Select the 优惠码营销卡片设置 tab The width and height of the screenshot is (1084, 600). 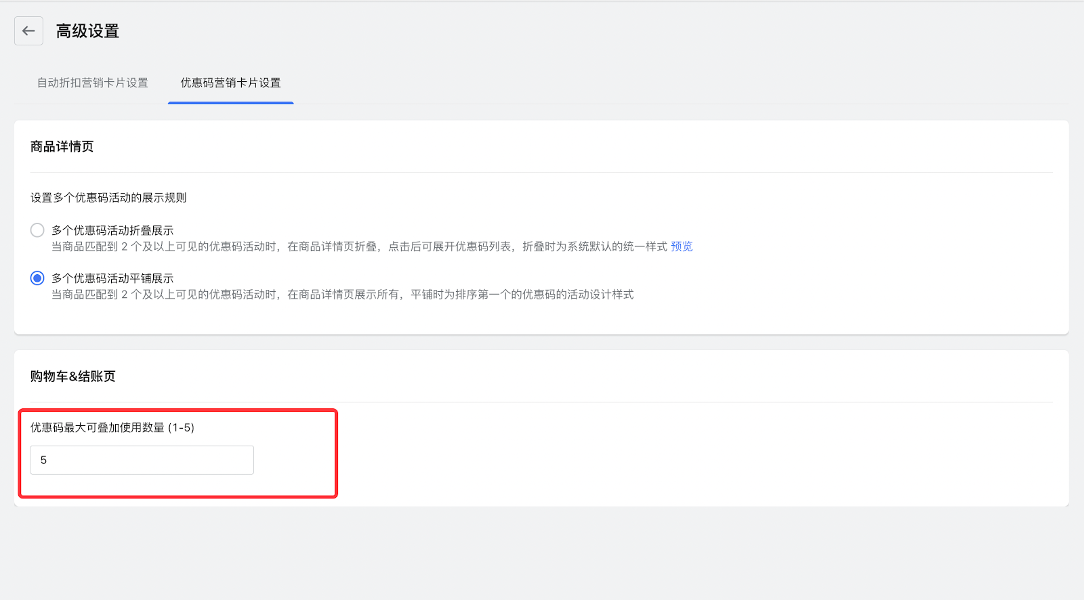click(x=230, y=83)
